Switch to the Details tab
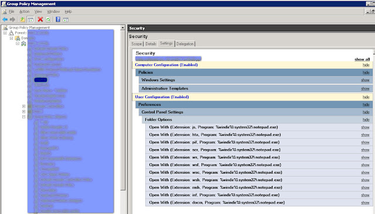The width and height of the screenshot is (375, 214). click(151, 44)
